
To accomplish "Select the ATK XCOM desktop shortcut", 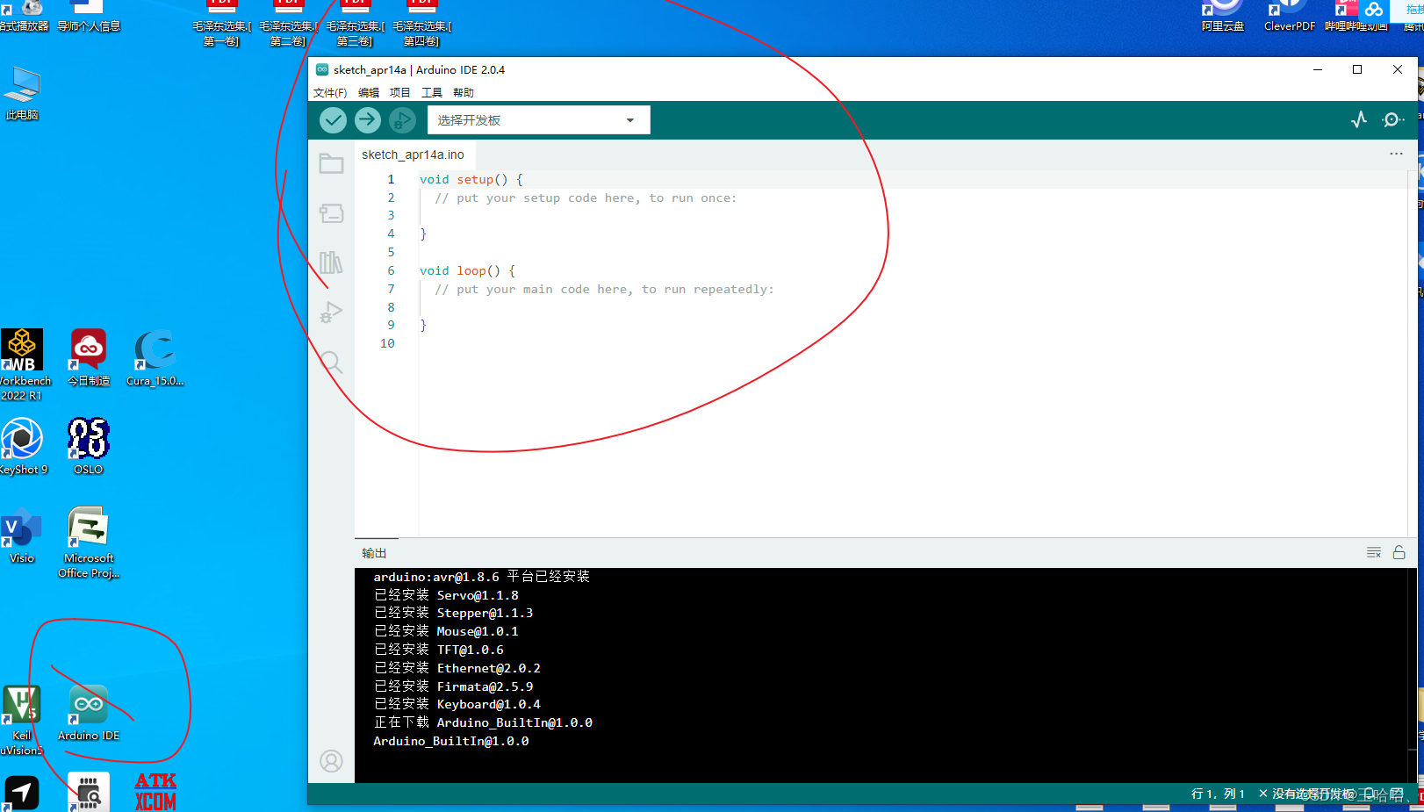I will 155,791.
